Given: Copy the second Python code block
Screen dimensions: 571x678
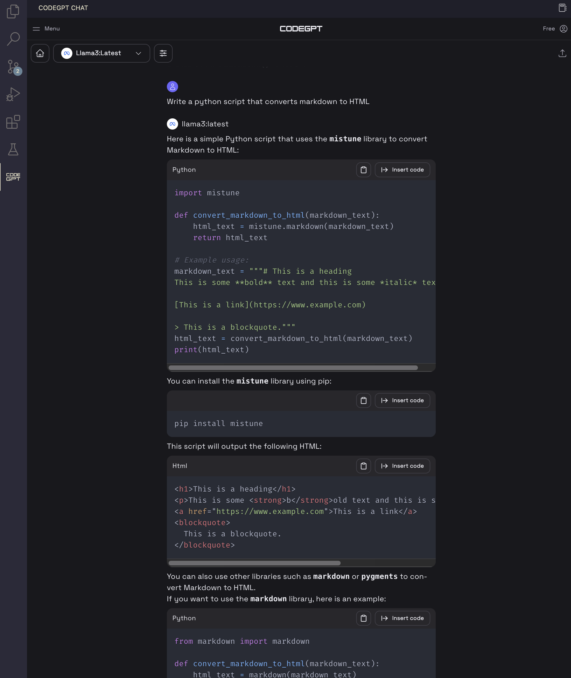Looking at the screenshot, I should 364,618.
